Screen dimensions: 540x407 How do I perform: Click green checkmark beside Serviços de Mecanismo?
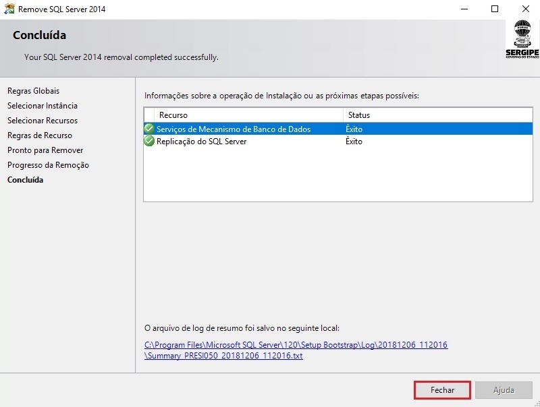[x=149, y=129]
